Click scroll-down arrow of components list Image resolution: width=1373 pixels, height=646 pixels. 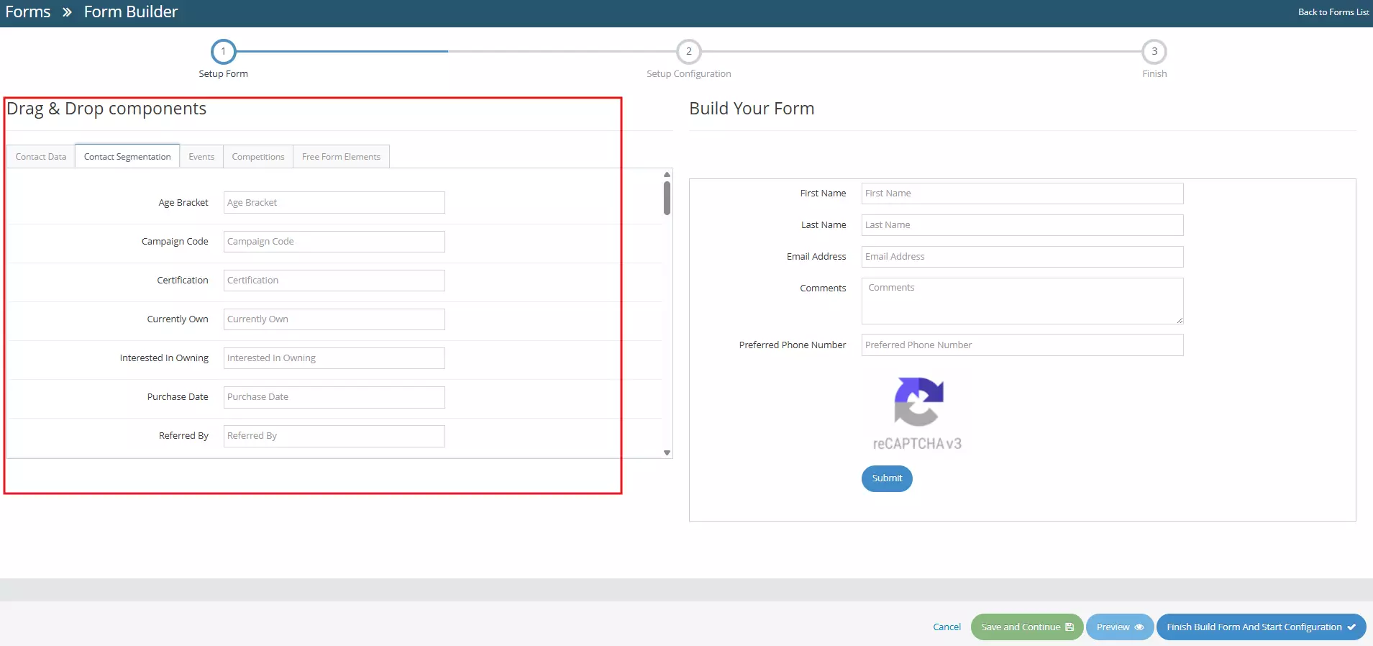click(x=667, y=453)
